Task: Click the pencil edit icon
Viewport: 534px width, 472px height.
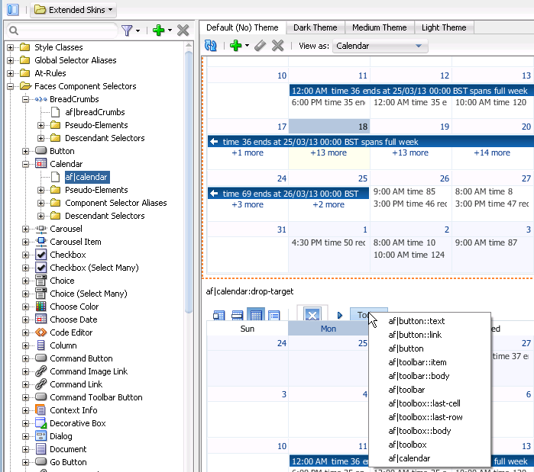Action: 260,46
